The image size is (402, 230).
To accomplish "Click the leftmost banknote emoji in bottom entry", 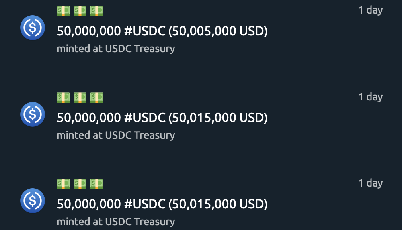I will [63, 184].
